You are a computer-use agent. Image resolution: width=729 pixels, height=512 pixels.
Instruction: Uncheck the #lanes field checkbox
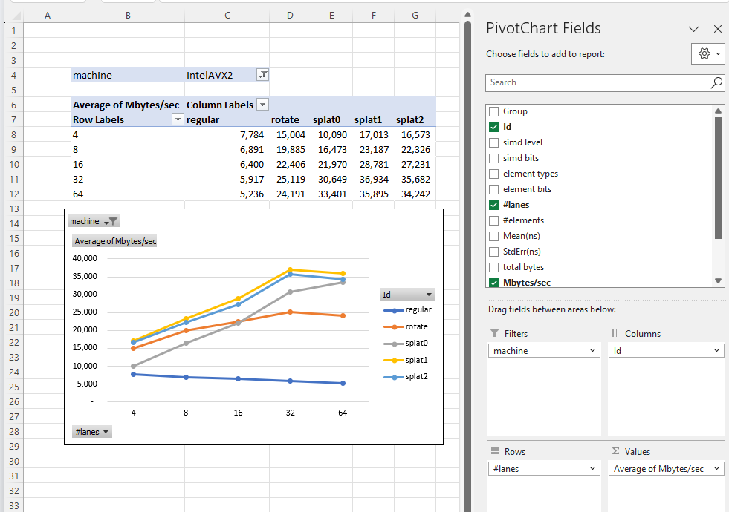[x=494, y=205]
